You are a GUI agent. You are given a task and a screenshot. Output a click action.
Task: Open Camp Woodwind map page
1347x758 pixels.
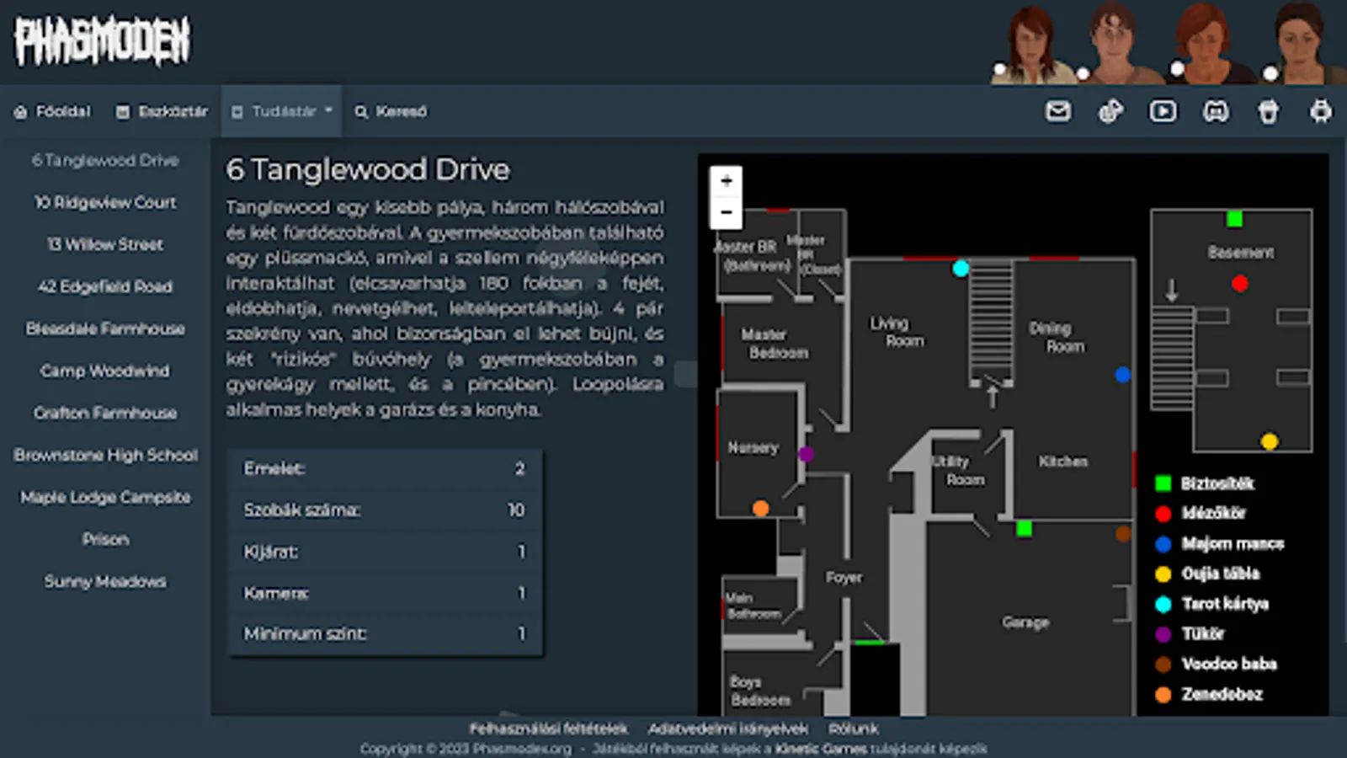105,371
